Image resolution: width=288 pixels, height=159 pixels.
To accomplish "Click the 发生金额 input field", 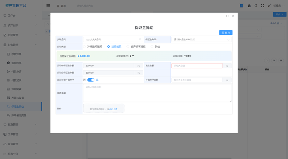I will 197,66.
